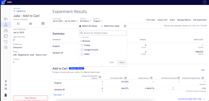Open Conversion Rate Over Time dropdown
209x101 pixels.
click(191, 99)
